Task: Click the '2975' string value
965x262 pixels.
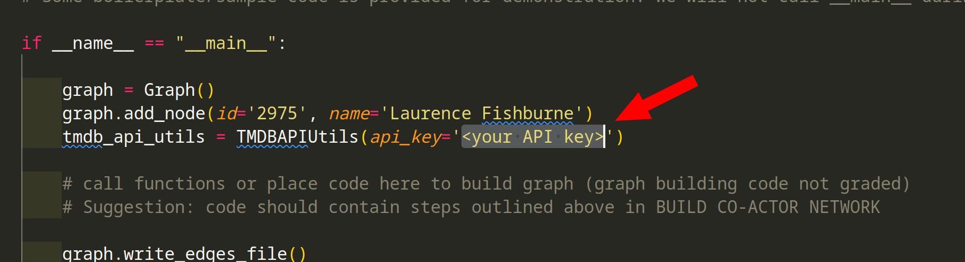Action: click(x=276, y=113)
